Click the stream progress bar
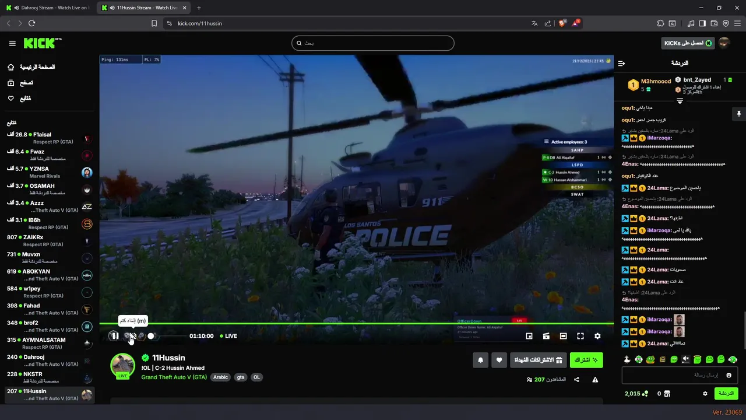The height and width of the screenshot is (420, 746). click(356, 323)
